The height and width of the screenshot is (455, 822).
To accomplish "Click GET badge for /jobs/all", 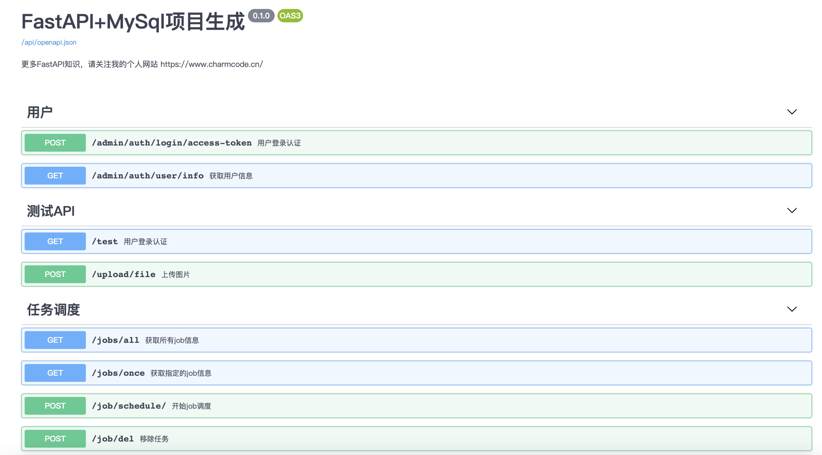I will click(x=55, y=340).
